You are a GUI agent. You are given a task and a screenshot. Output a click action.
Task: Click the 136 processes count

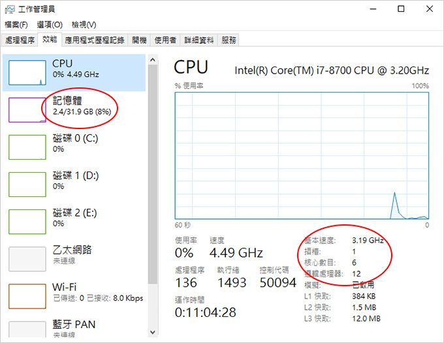point(185,283)
